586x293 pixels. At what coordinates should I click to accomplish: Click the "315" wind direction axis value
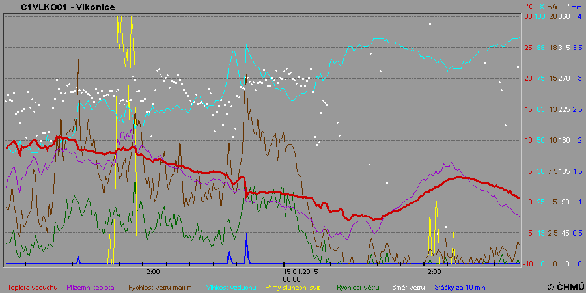coord(564,48)
